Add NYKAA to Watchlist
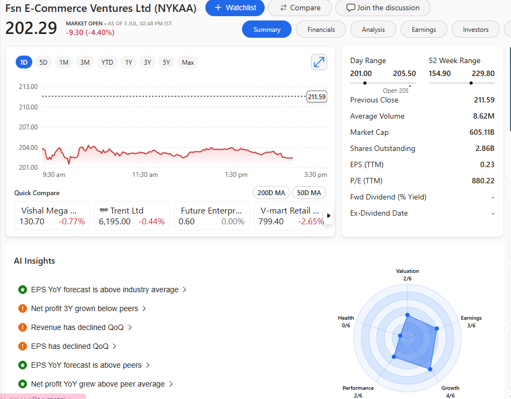511x399 pixels. pos(235,8)
